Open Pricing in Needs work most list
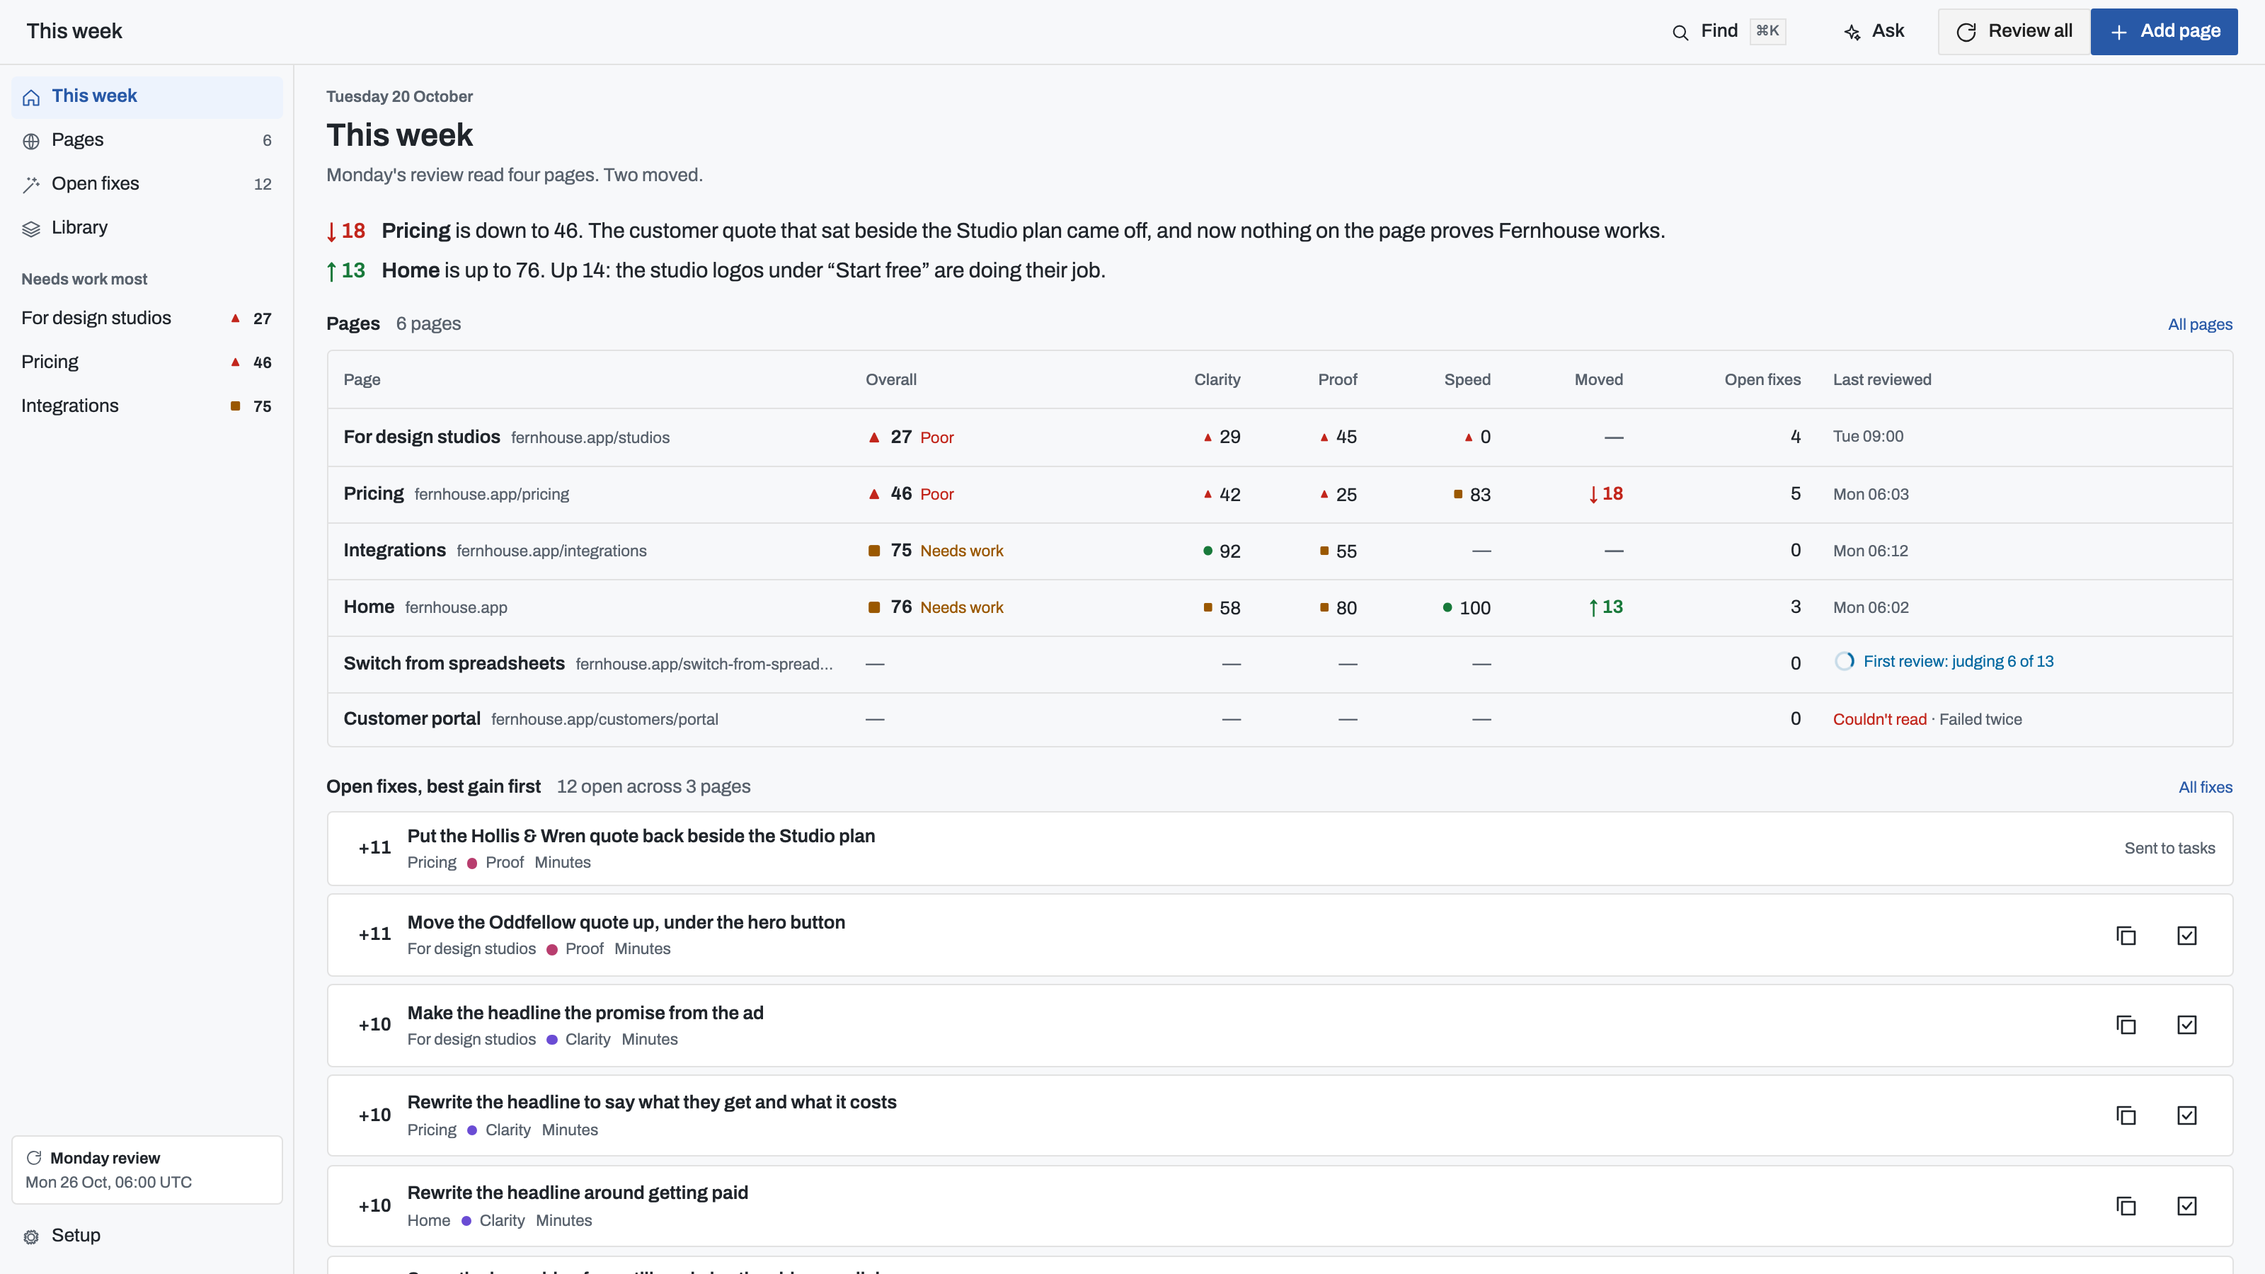Viewport: 2265px width, 1274px height. tap(147, 362)
